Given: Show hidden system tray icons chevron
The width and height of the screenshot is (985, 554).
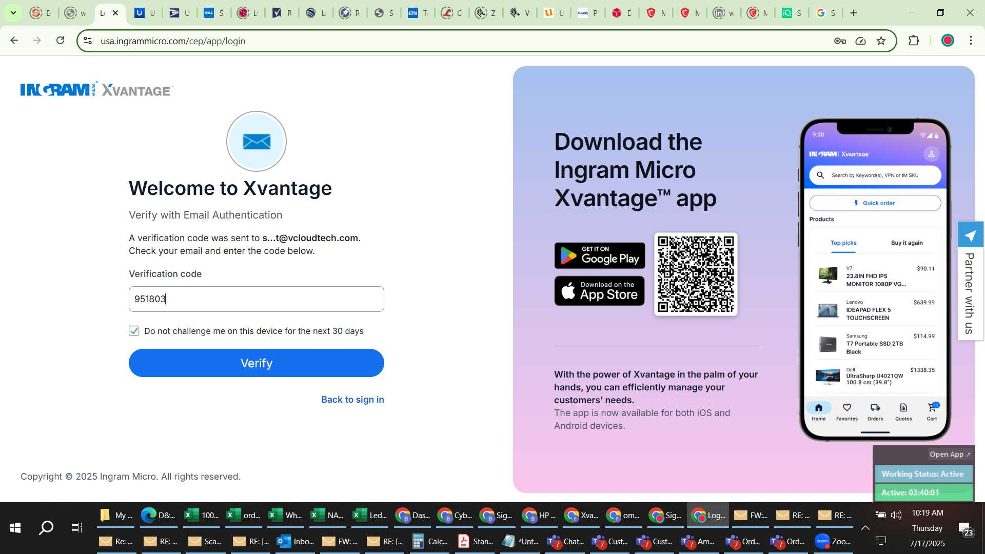Looking at the screenshot, I should (x=865, y=527).
